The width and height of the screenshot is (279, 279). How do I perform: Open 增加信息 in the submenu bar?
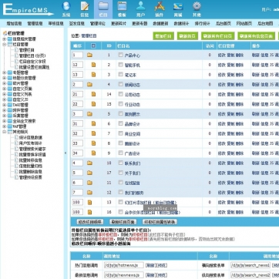[x=14, y=23]
